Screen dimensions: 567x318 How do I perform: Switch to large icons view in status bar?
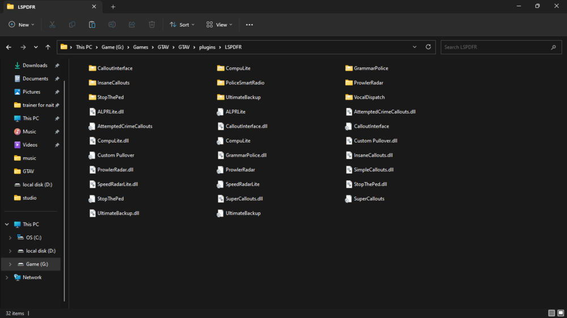(x=561, y=313)
